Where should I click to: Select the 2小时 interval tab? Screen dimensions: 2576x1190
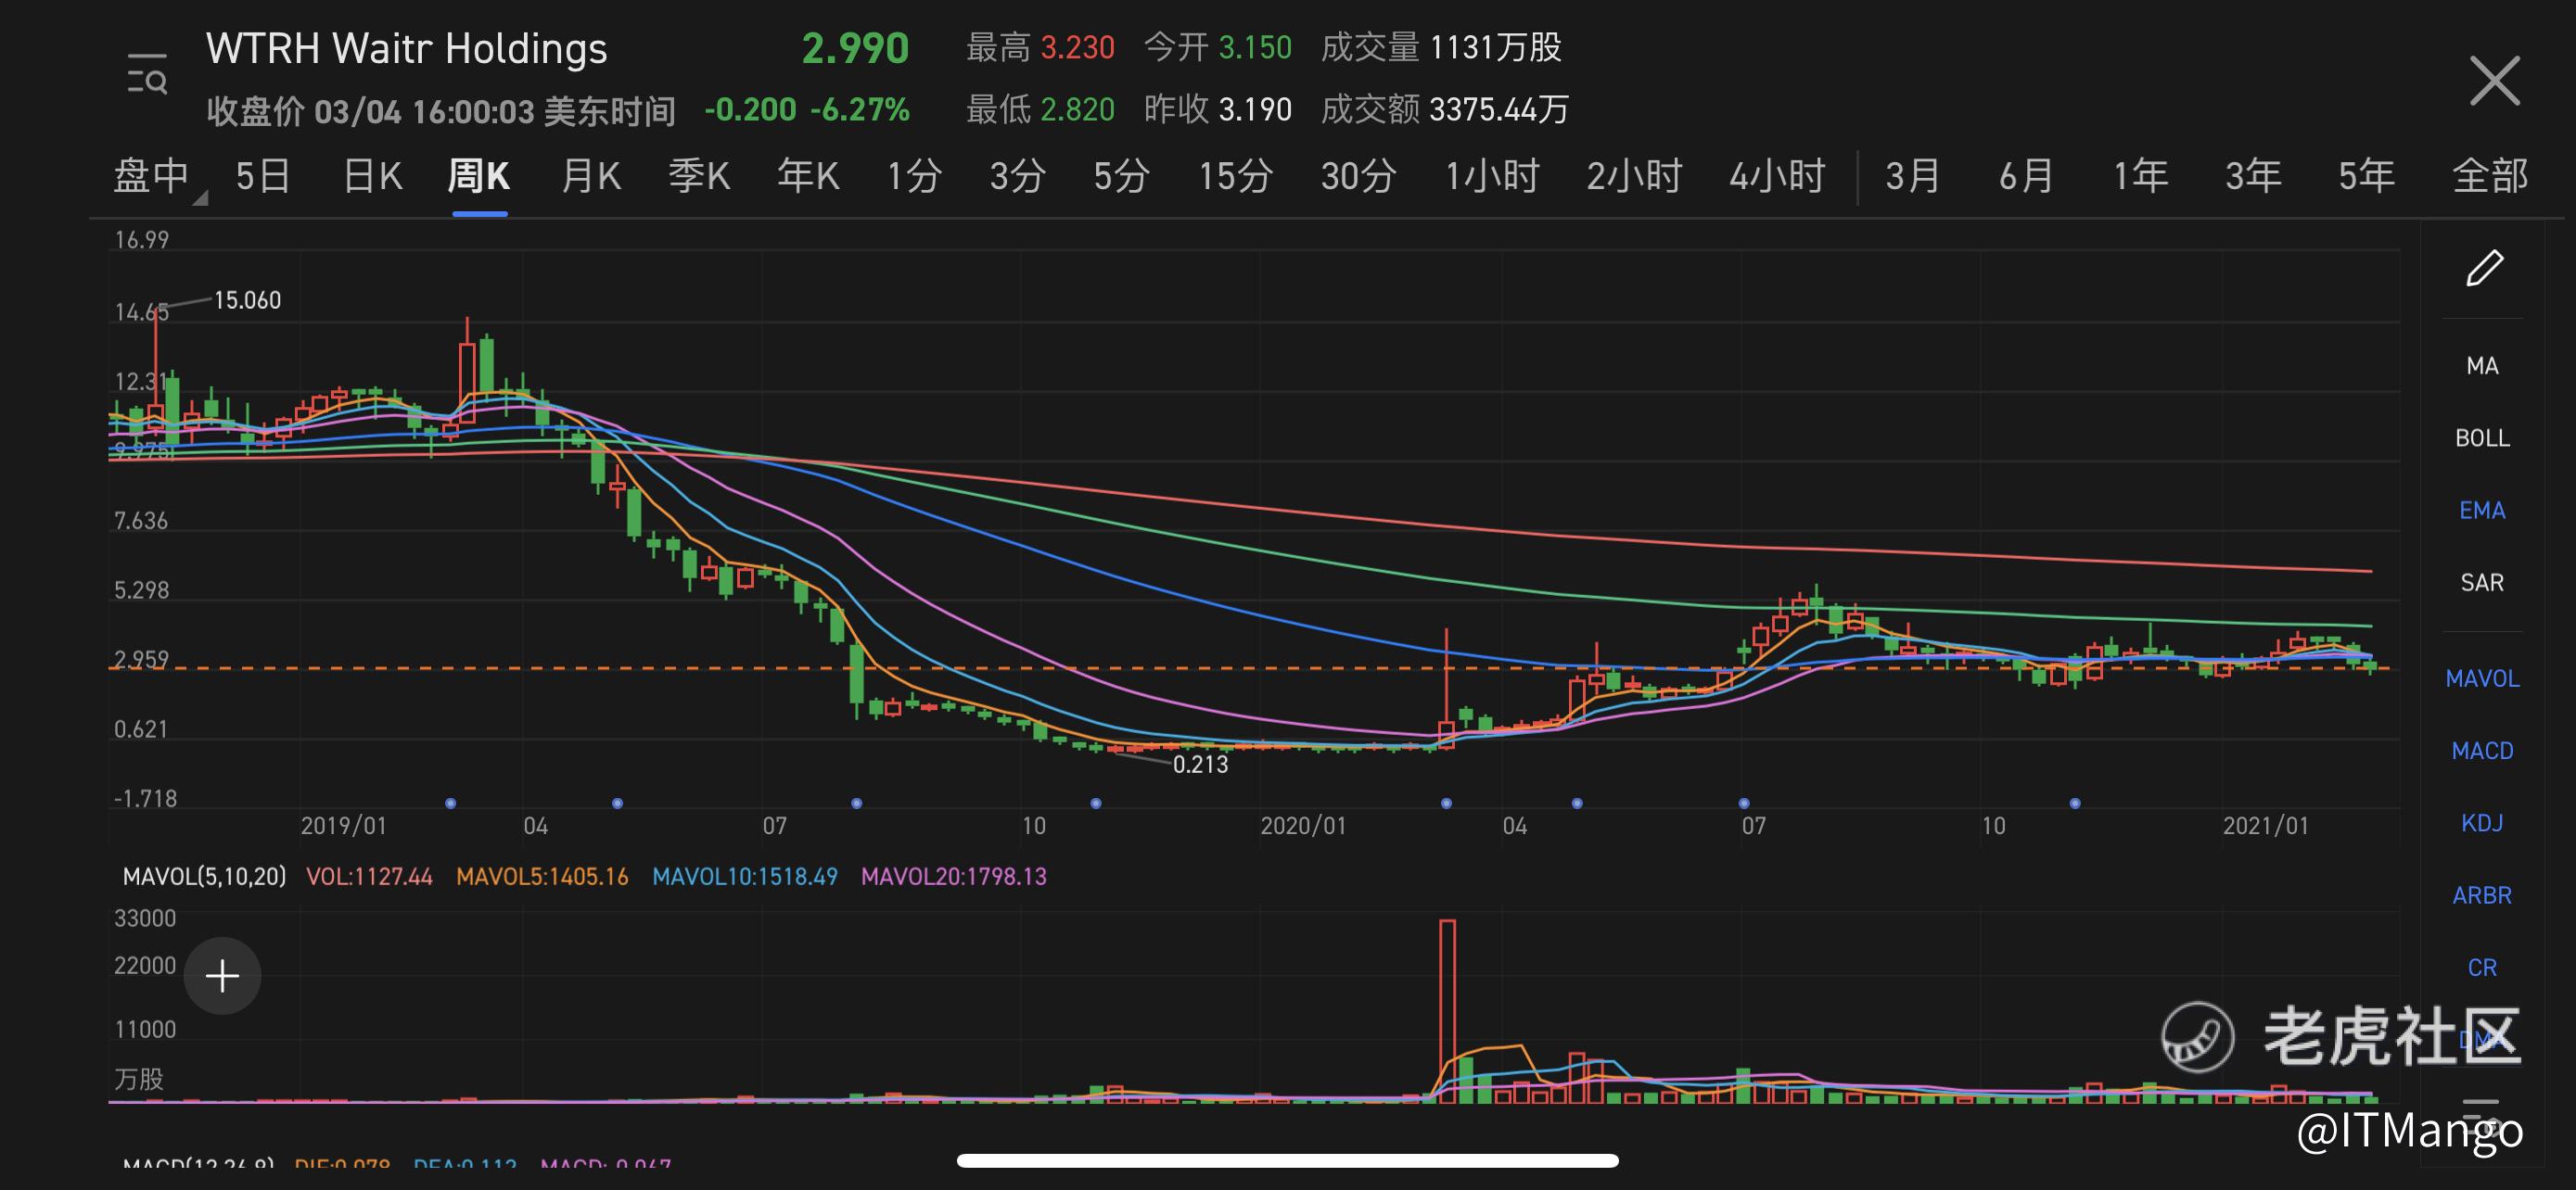tap(1634, 177)
